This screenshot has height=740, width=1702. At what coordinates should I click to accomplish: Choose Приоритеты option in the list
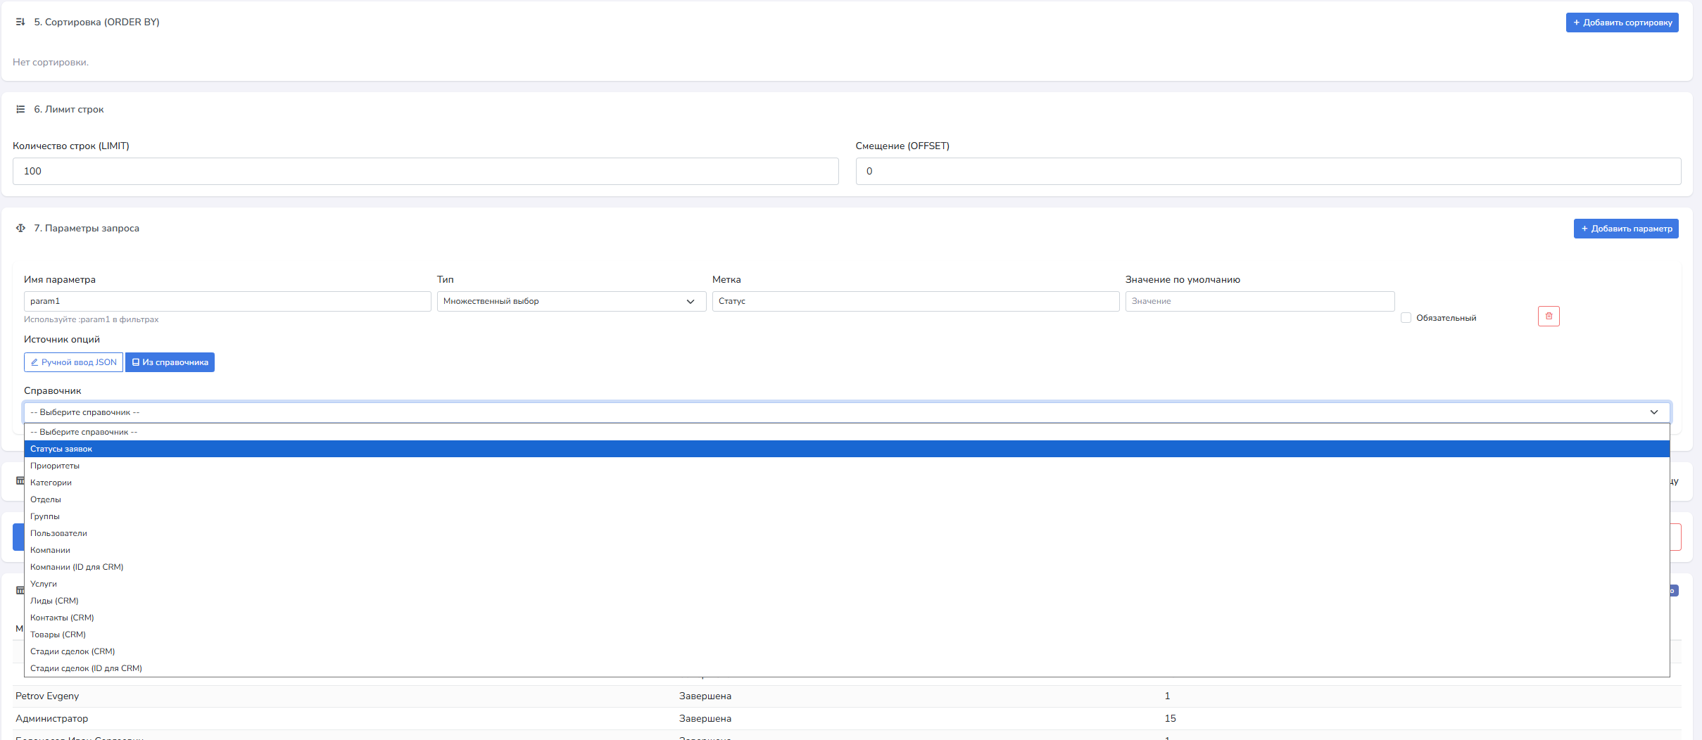pos(55,466)
